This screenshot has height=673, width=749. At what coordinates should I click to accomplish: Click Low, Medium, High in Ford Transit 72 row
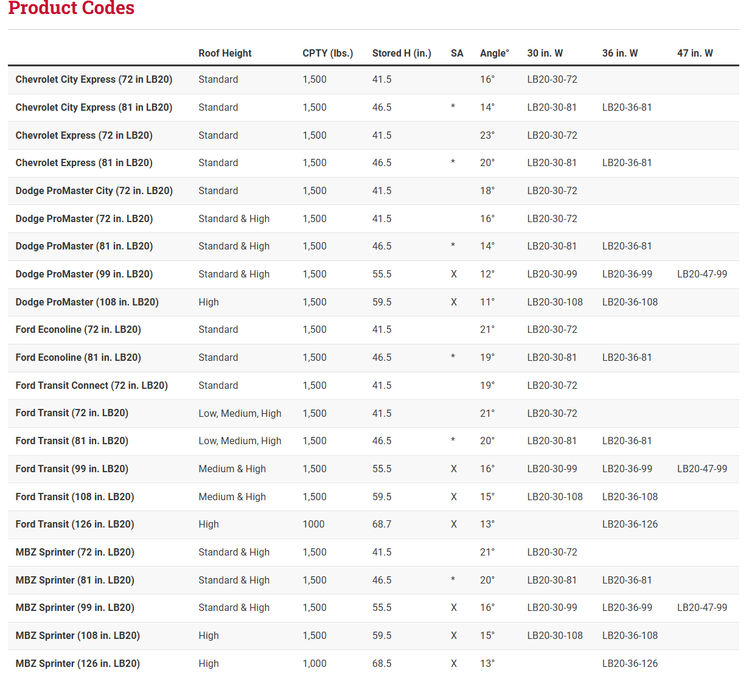pos(240,414)
